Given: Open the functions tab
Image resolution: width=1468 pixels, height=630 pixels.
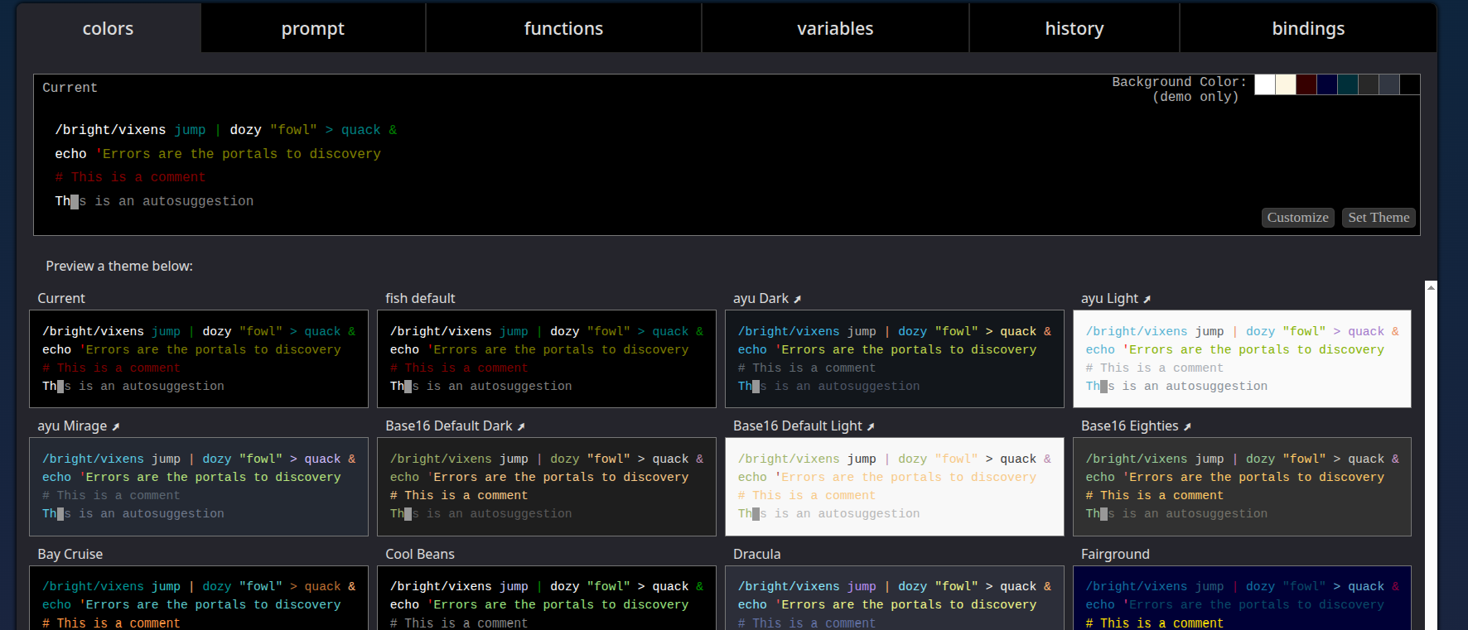Looking at the screenshot, I should 563,29.
